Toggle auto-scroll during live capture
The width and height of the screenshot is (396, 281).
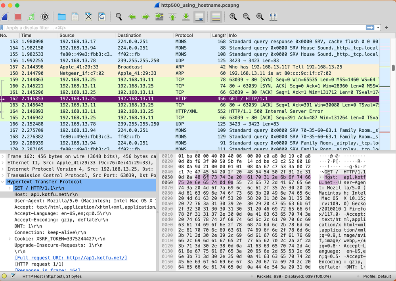pyautogui.click(x=199, y=17)
